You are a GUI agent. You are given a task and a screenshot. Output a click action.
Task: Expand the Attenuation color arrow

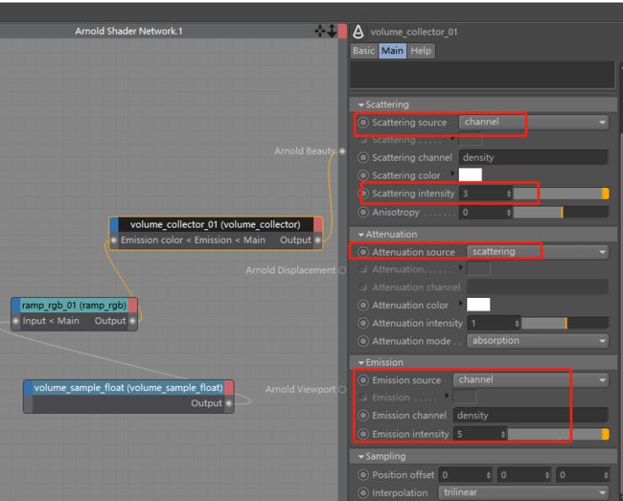460,304
